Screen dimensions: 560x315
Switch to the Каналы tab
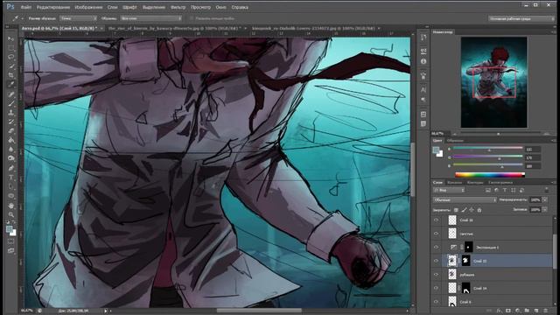click(x=455, y=183)
